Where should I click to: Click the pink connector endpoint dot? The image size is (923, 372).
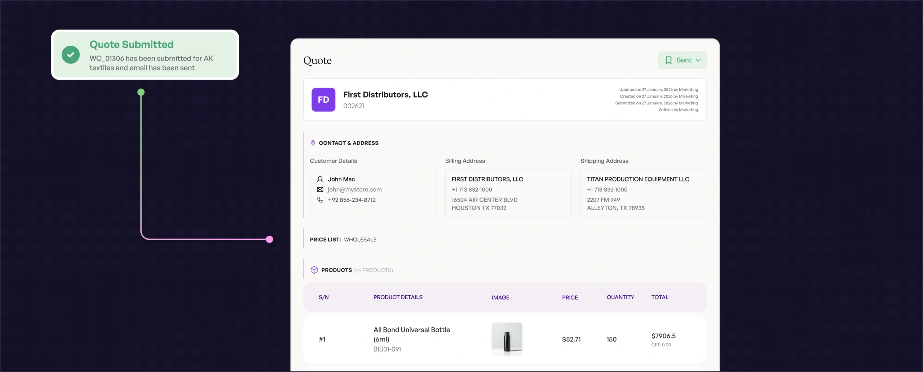[269, 239]
